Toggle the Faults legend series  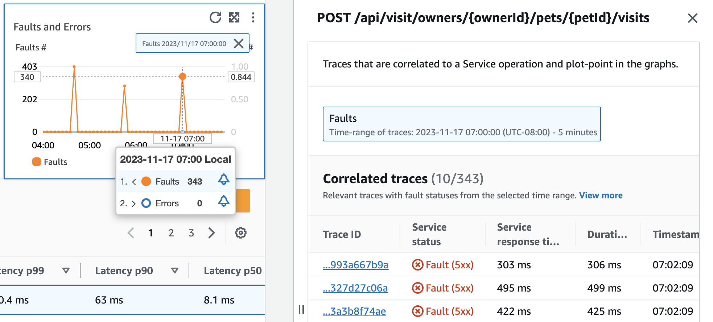50,162
